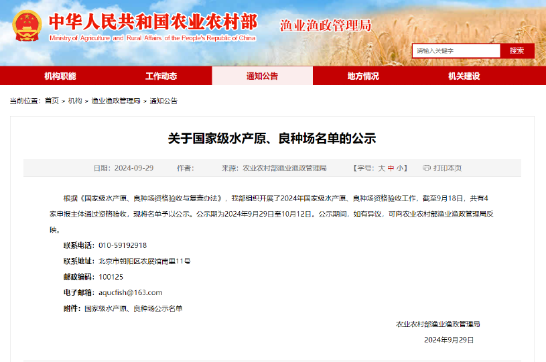Click the phone number 010-59192918
This screenshot has width=546, height=362.
click(x=123, y=245)
